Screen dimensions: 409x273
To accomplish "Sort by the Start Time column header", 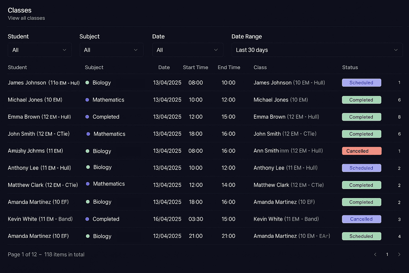I will [195, 67].
